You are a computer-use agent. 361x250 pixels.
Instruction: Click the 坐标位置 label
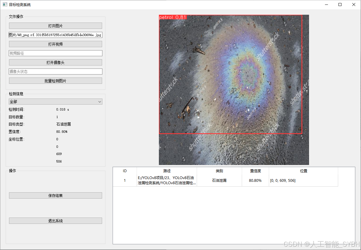click(16, 139)
